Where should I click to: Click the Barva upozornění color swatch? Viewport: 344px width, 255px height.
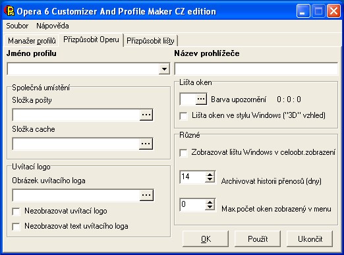coord(188,99)
